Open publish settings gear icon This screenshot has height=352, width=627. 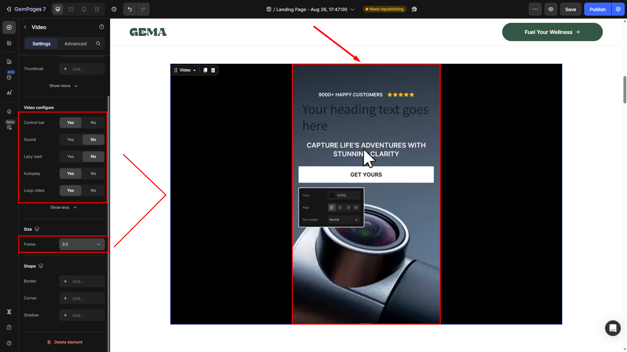click(x=618, y=9)
